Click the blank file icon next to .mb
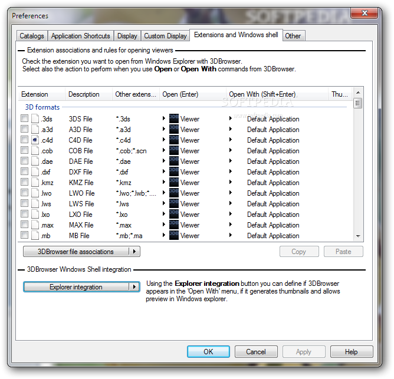The width and height of the screenshot is (394, 379). pos(35,235)
